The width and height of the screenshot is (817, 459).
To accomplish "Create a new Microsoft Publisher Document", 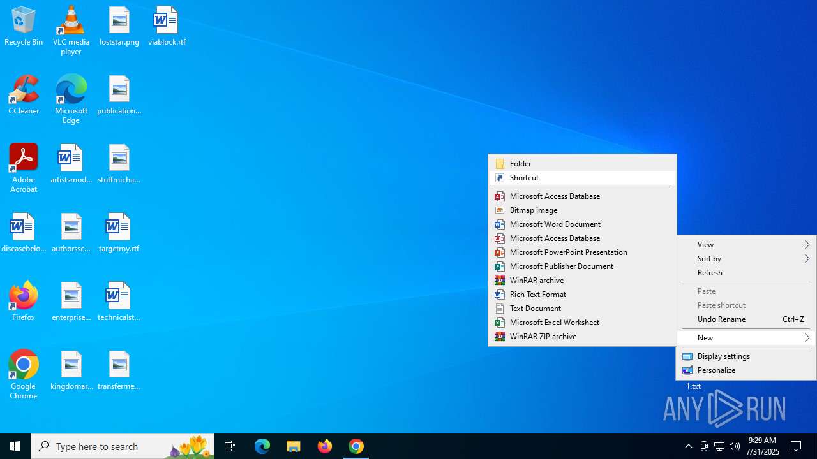I will (x=582, y=266).
